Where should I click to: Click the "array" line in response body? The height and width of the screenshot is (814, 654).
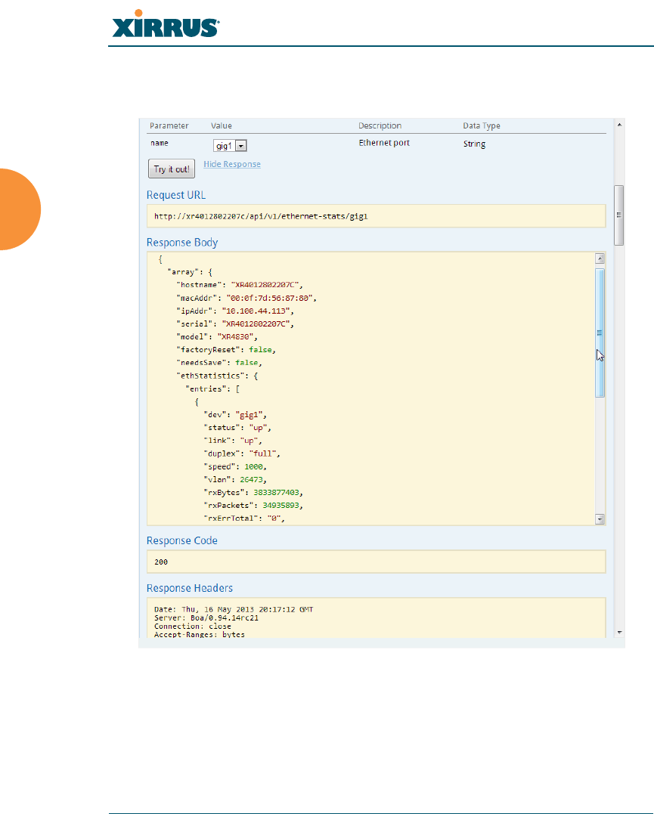pos(190,272)
